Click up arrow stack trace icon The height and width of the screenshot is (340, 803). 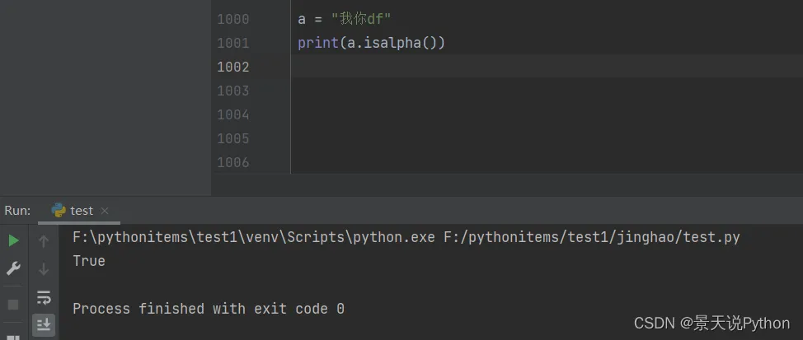(x=44, y=241)
